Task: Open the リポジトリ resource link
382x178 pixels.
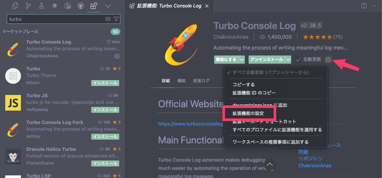Action: [310, 159]
